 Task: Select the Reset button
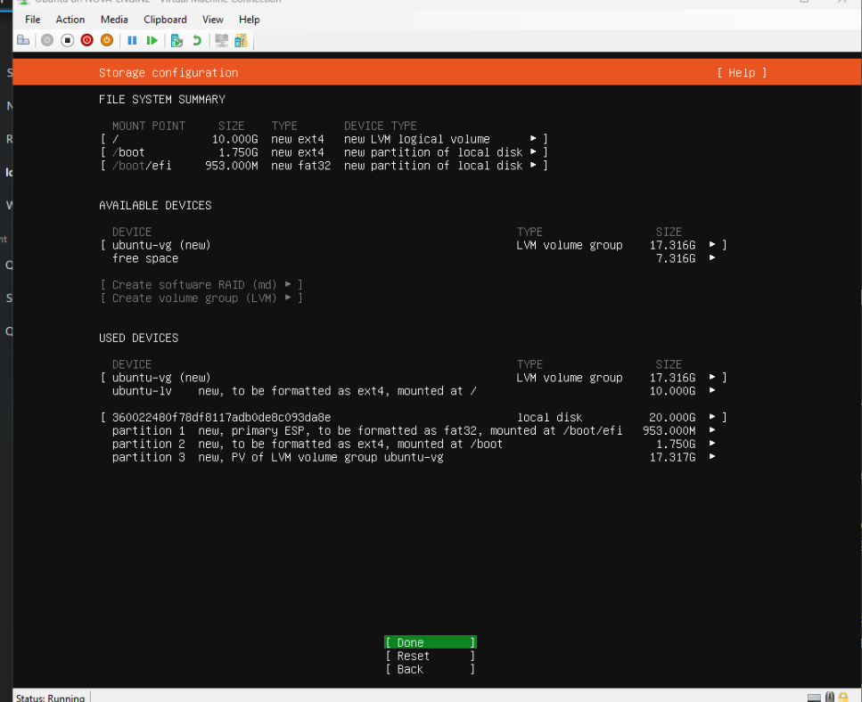(430, 656)
